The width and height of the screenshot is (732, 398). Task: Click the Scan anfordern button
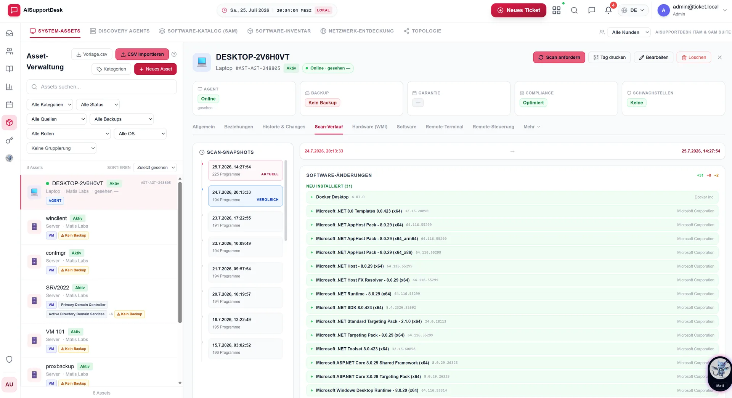coord(559,58)
